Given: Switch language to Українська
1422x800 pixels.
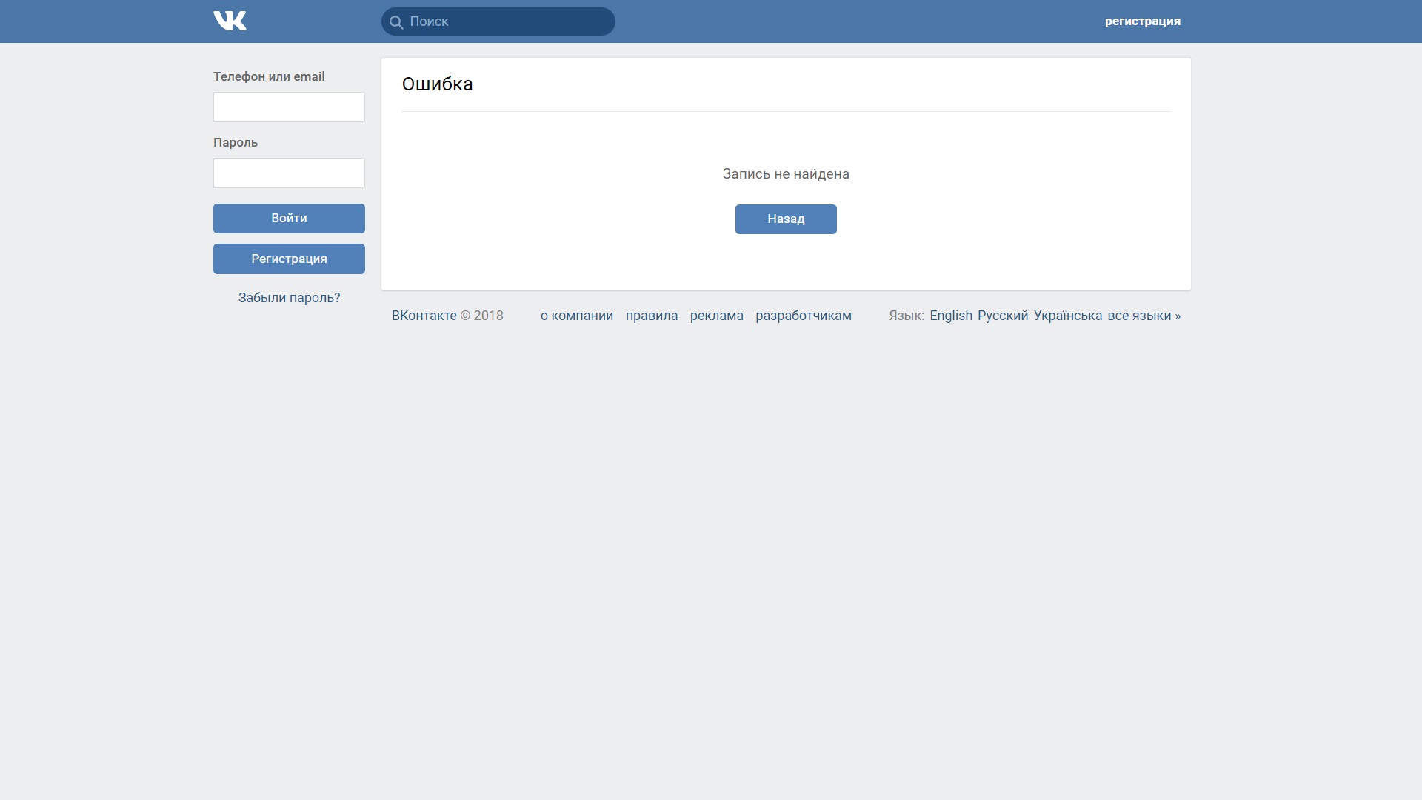Looking at the screenshot, I should pos(1067,316).
